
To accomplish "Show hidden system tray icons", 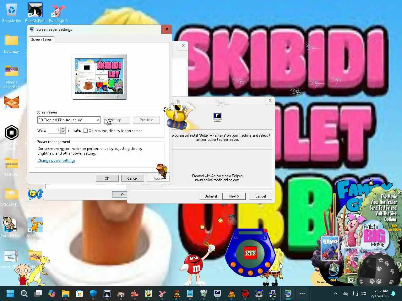I will click(335, 293).
